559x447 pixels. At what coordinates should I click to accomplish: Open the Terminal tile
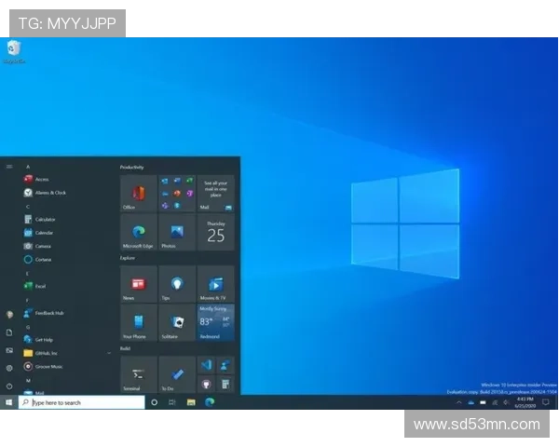(138, 373)
